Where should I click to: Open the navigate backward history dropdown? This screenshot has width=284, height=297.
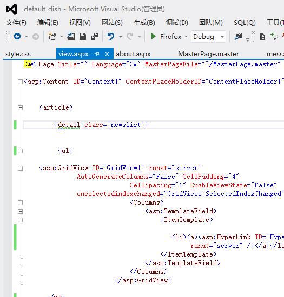click(27, 36)
